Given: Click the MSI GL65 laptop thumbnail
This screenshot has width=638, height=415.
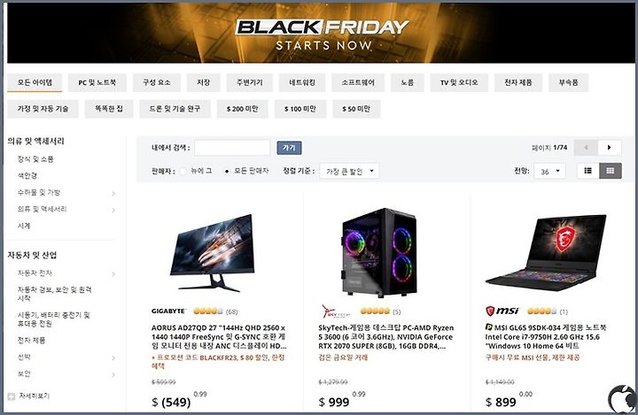Looking at the screenshot, I should [x=547, y=252].
